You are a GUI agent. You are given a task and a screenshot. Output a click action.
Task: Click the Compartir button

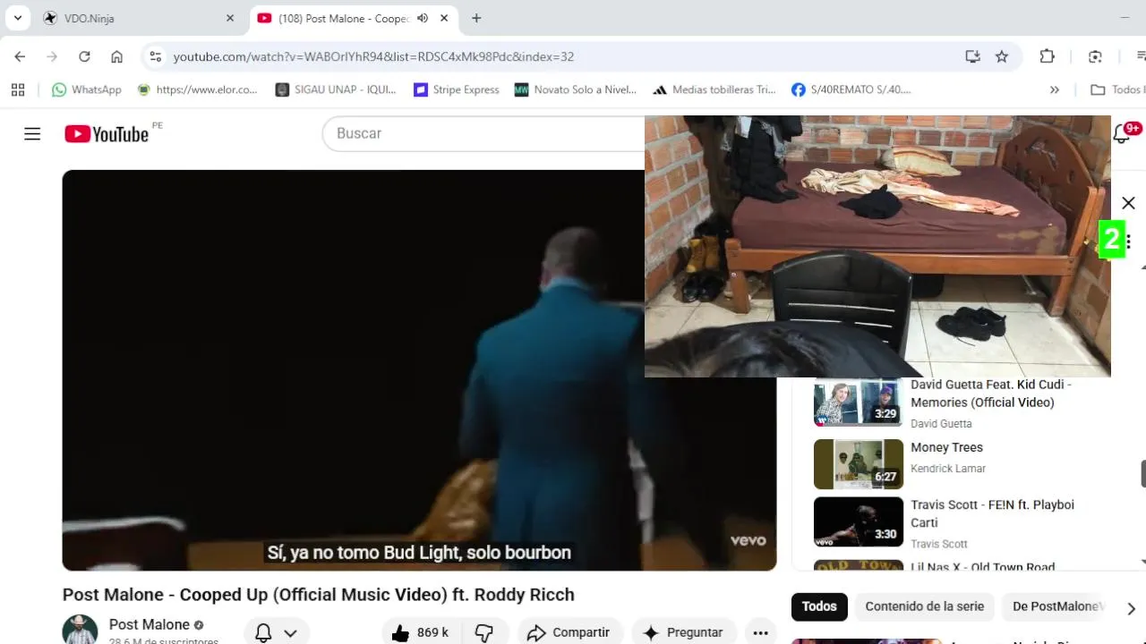pos(569,632)
